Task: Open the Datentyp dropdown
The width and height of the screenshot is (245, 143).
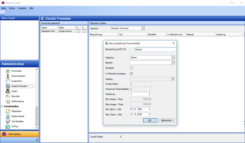Action: coord(173,57)
